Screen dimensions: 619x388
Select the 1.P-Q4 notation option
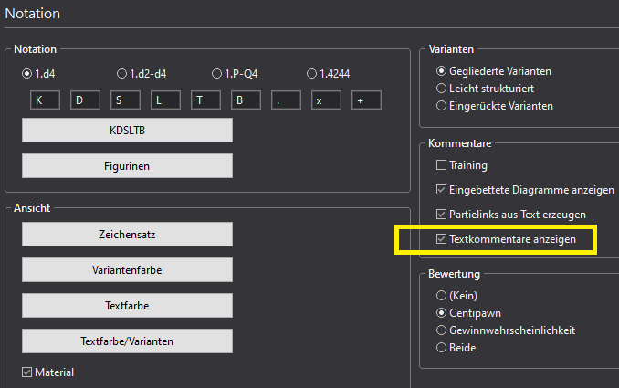tap(217, 73)
